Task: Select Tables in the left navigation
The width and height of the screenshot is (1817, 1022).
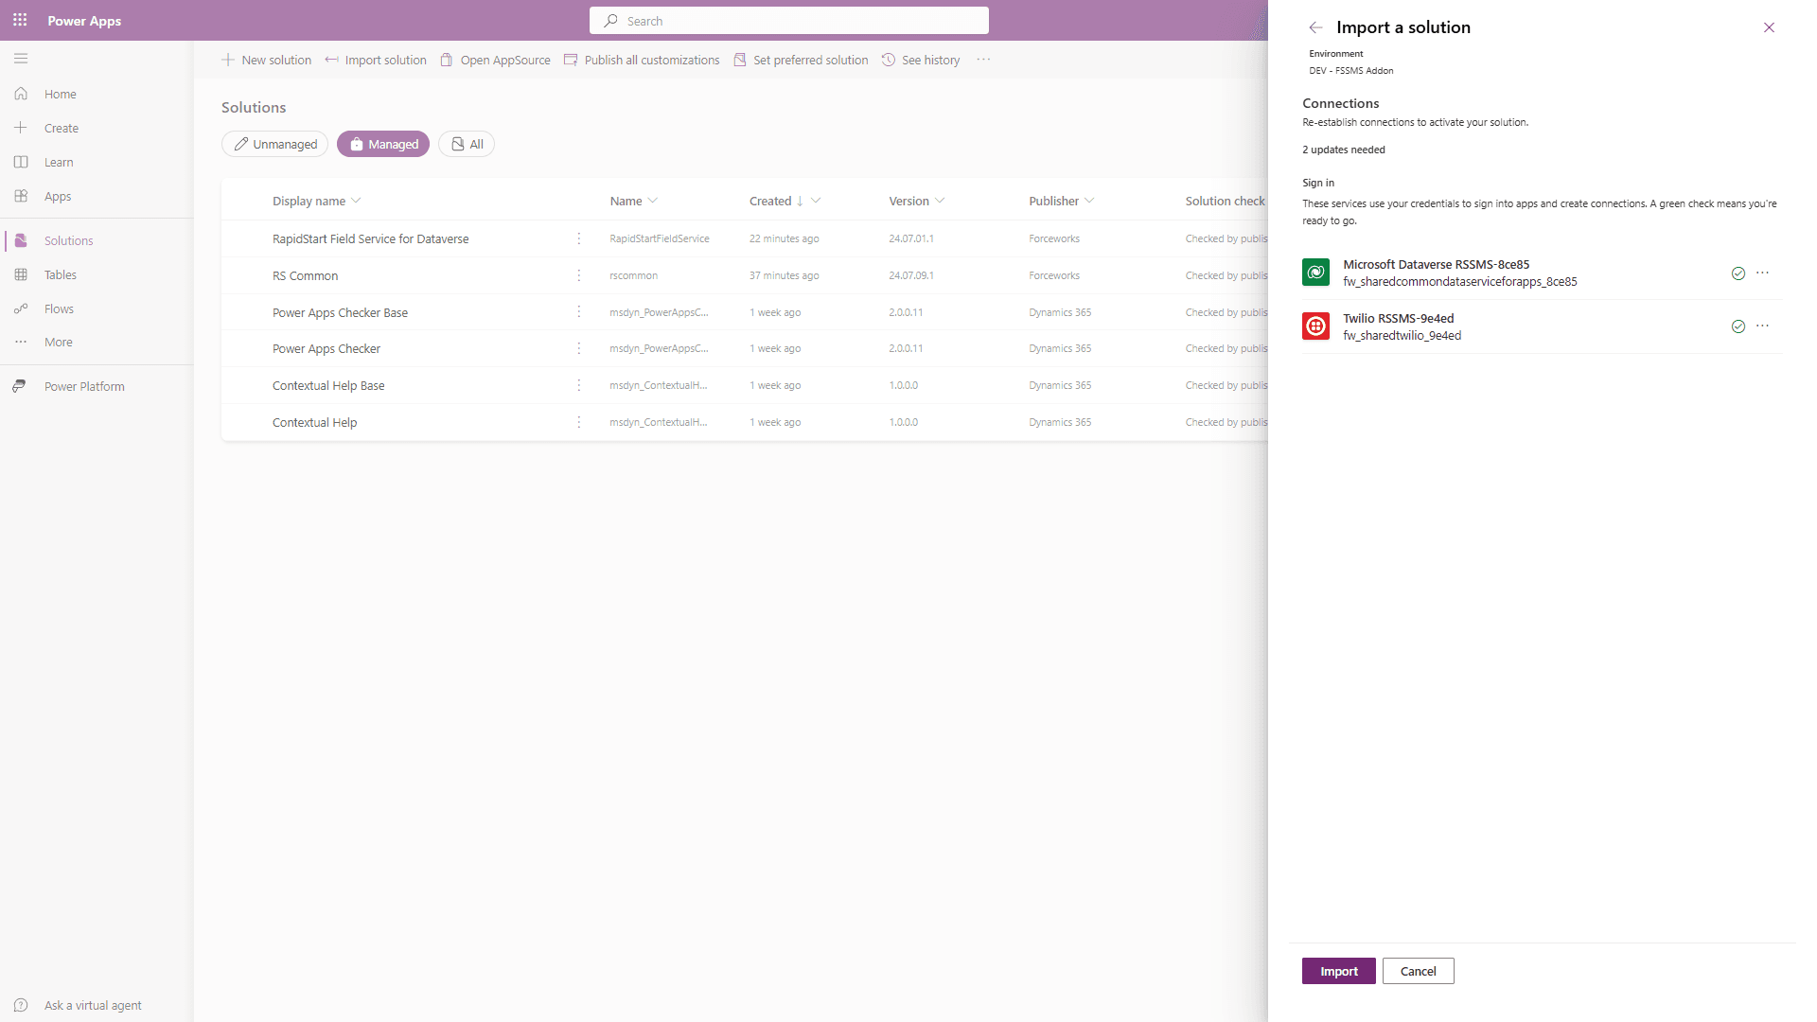Action: tap(60, 274)
